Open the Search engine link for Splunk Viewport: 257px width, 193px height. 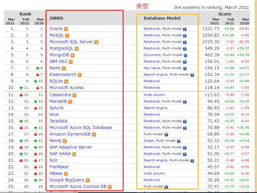[x=155, y=108]
